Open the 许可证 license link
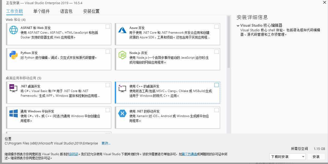Image resolution: width=328 pixels, height=164 pixels. [73, 154]
